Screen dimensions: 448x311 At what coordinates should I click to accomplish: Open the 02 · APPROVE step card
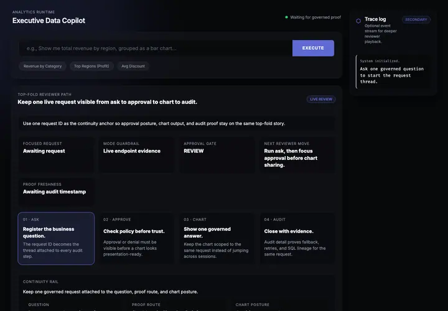[x=136, y=238]
